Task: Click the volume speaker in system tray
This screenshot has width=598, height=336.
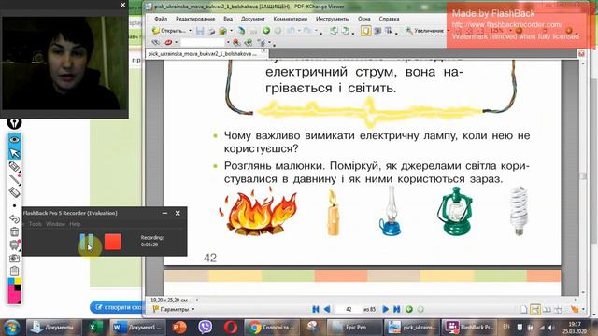Action: tap(550, 328)
